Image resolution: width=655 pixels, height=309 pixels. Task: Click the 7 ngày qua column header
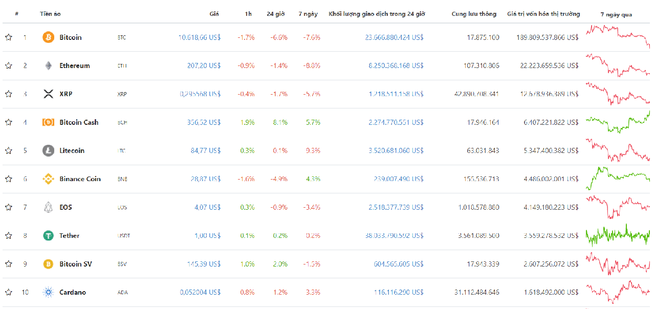(616, 14)
